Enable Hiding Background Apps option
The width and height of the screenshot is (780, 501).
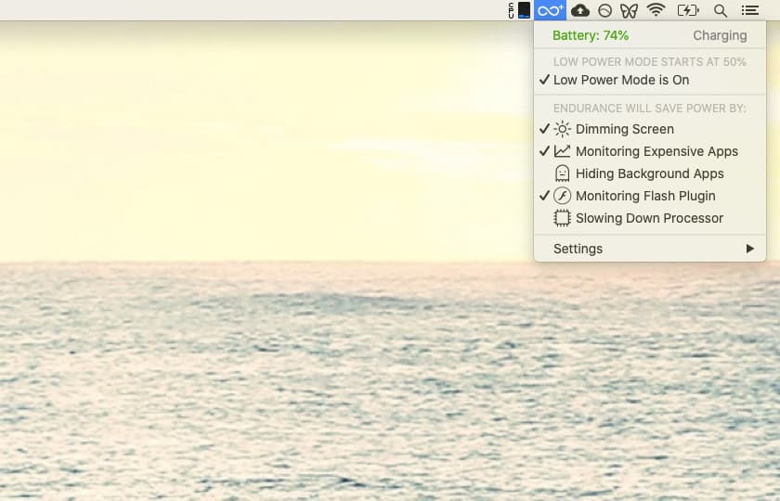coord(650,173)
